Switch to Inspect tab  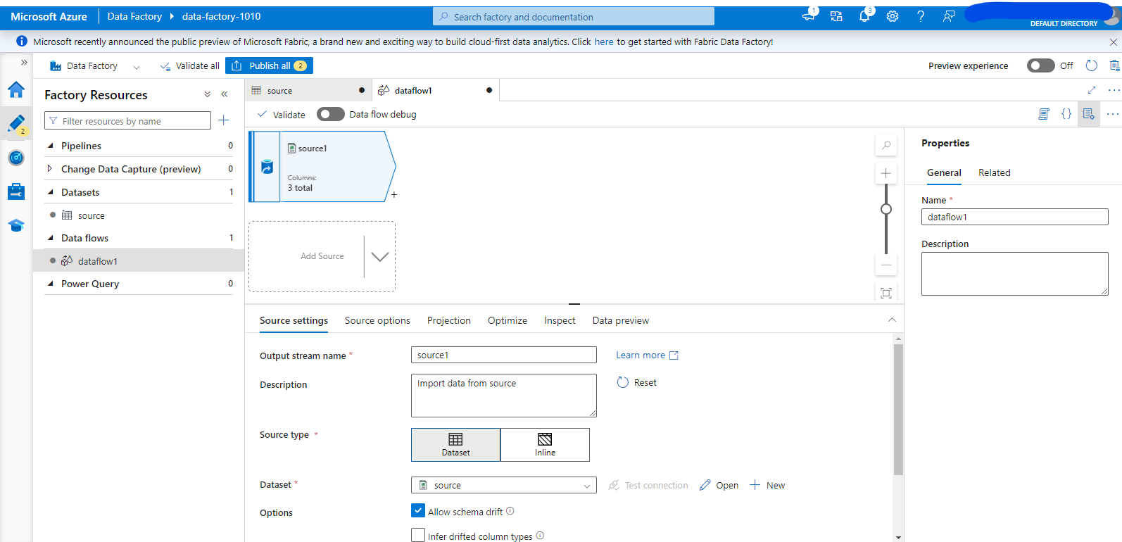(x=560, y=320)
